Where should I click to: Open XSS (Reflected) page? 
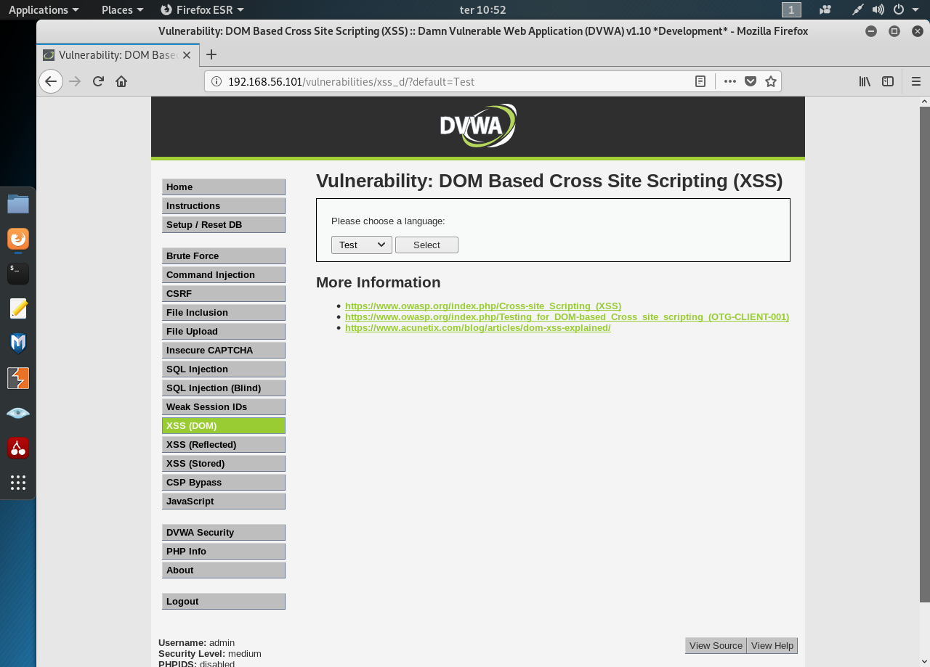pos(224,445)
